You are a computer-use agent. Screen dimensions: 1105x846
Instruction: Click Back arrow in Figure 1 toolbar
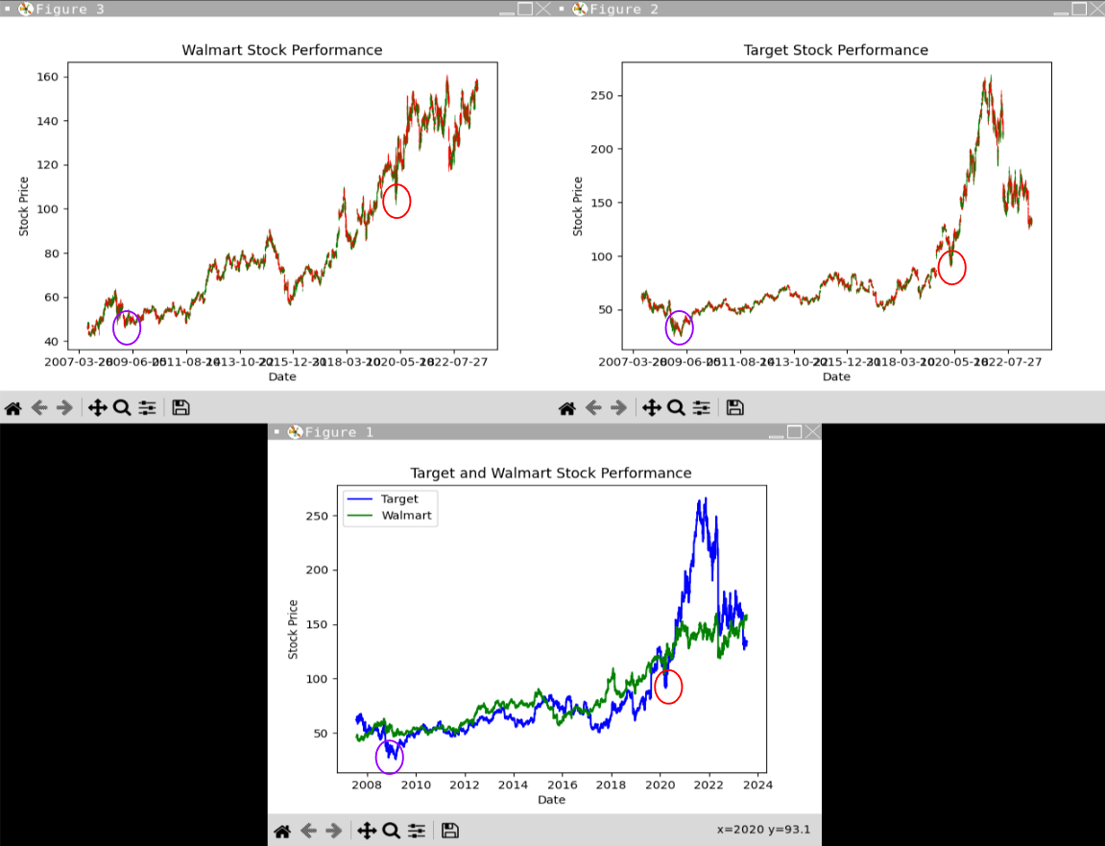coord(309,831)
